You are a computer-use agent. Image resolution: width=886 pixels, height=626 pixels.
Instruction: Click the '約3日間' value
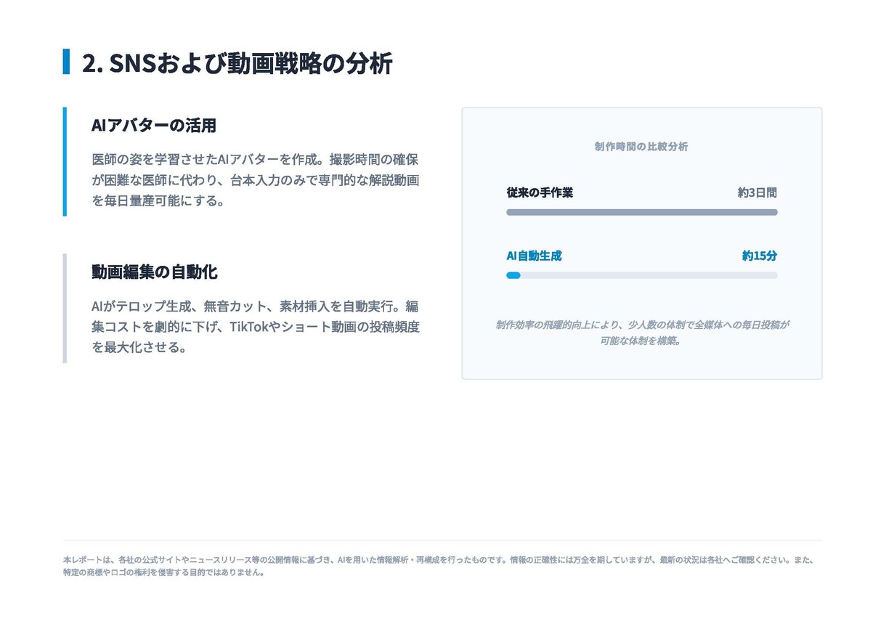tap(757, 192)
